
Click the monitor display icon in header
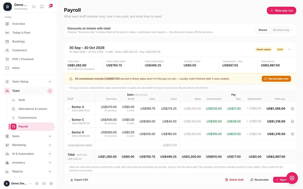tap(42, 7)
